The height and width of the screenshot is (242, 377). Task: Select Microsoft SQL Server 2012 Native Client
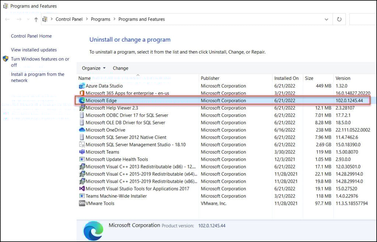(126, 137)
